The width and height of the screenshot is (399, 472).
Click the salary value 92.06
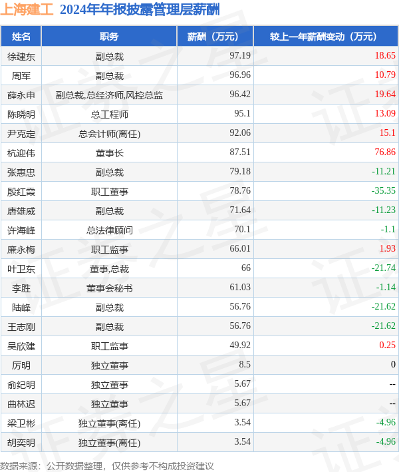(x=240, y=132)
